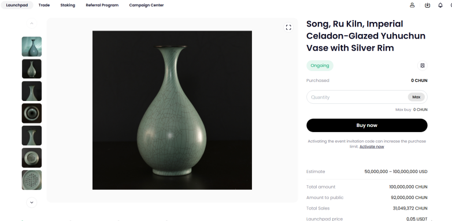The width and height of the screenshot is (452, 221).
Task: Go to the Staking page
Action: click(68, 5)
